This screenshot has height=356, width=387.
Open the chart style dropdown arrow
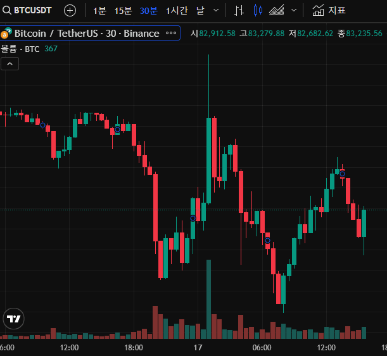point(293,10)
